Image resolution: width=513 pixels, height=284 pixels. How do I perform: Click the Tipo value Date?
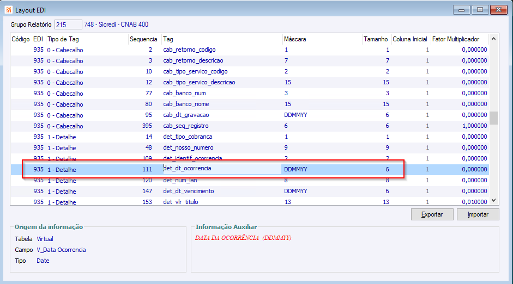43,261
